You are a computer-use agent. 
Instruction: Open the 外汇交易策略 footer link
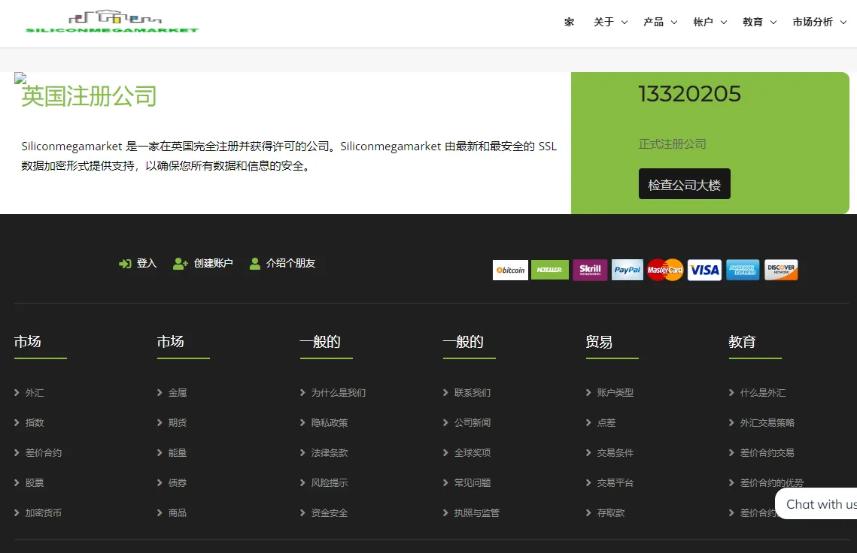[767, 422]
